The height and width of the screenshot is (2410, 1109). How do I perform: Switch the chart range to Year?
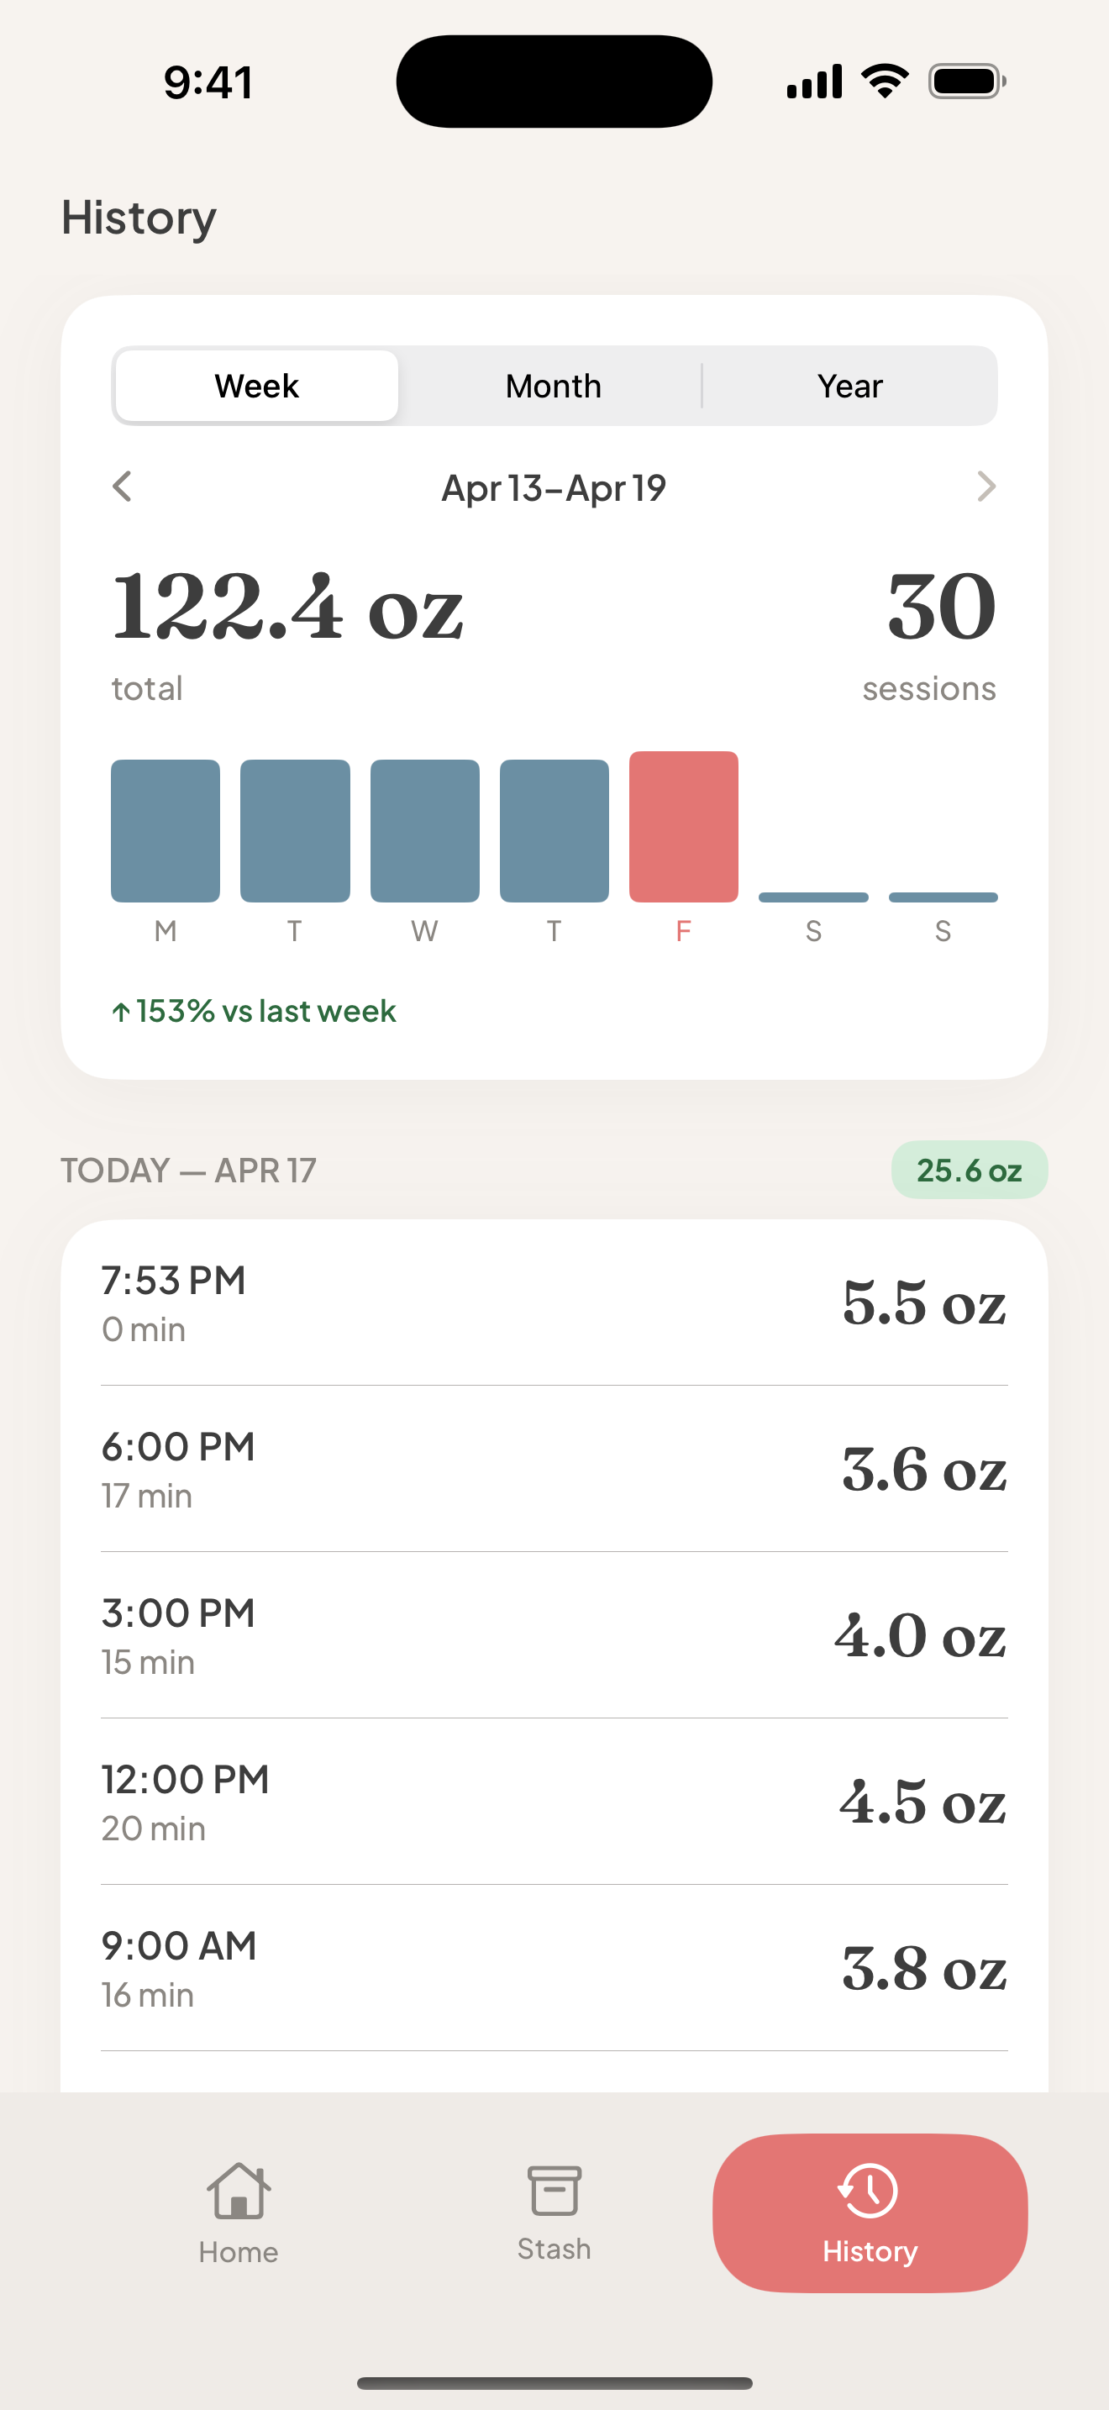849,386
